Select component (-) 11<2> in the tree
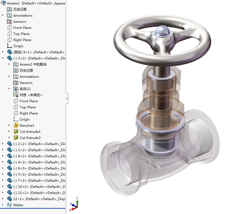 (39, 193)
